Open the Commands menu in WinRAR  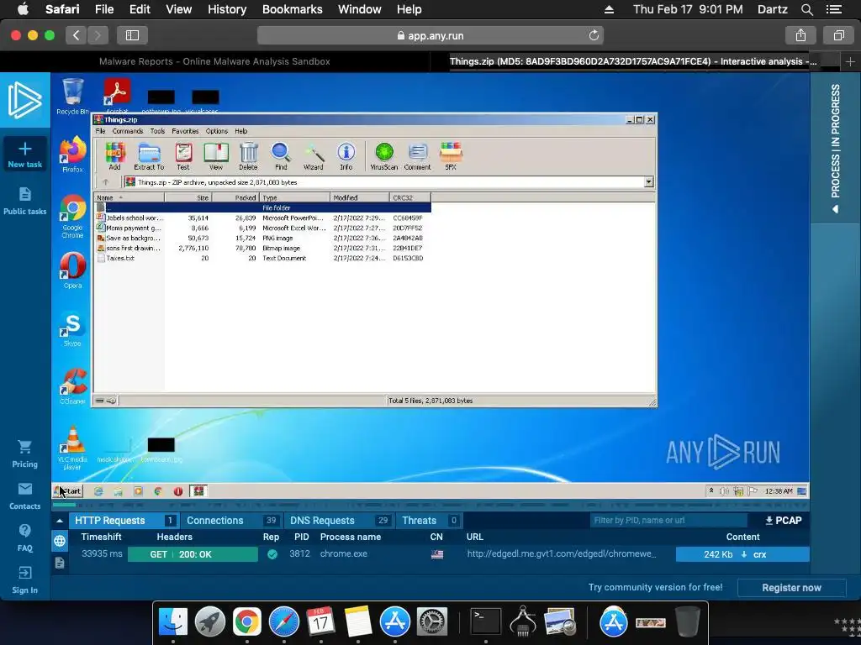pos(128,131)
